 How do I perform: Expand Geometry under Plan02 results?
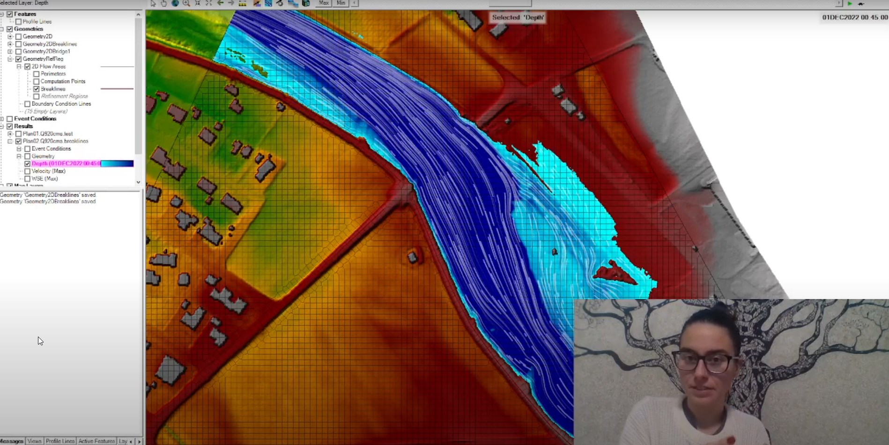tap(19, 156)
